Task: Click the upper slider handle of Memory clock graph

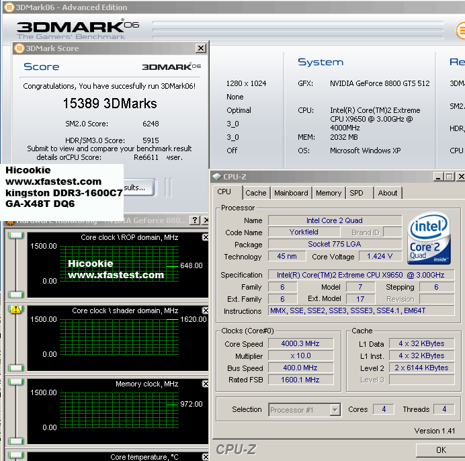Action: 16,382
